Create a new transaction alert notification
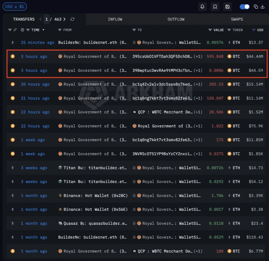This screenshot has height=261, width=269. (x=202, y=7)
